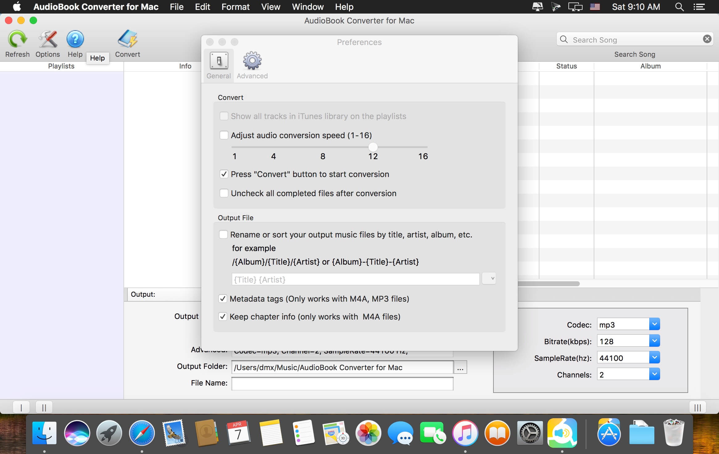The height and width of the screenshot is (454, 719).
Task: Open FaceTime from the Dock
Action: [433, 433]
